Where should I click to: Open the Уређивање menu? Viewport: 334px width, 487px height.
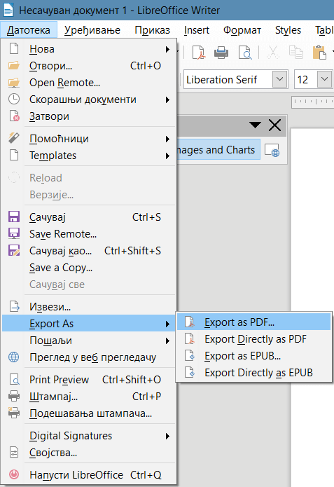point(92,30)
